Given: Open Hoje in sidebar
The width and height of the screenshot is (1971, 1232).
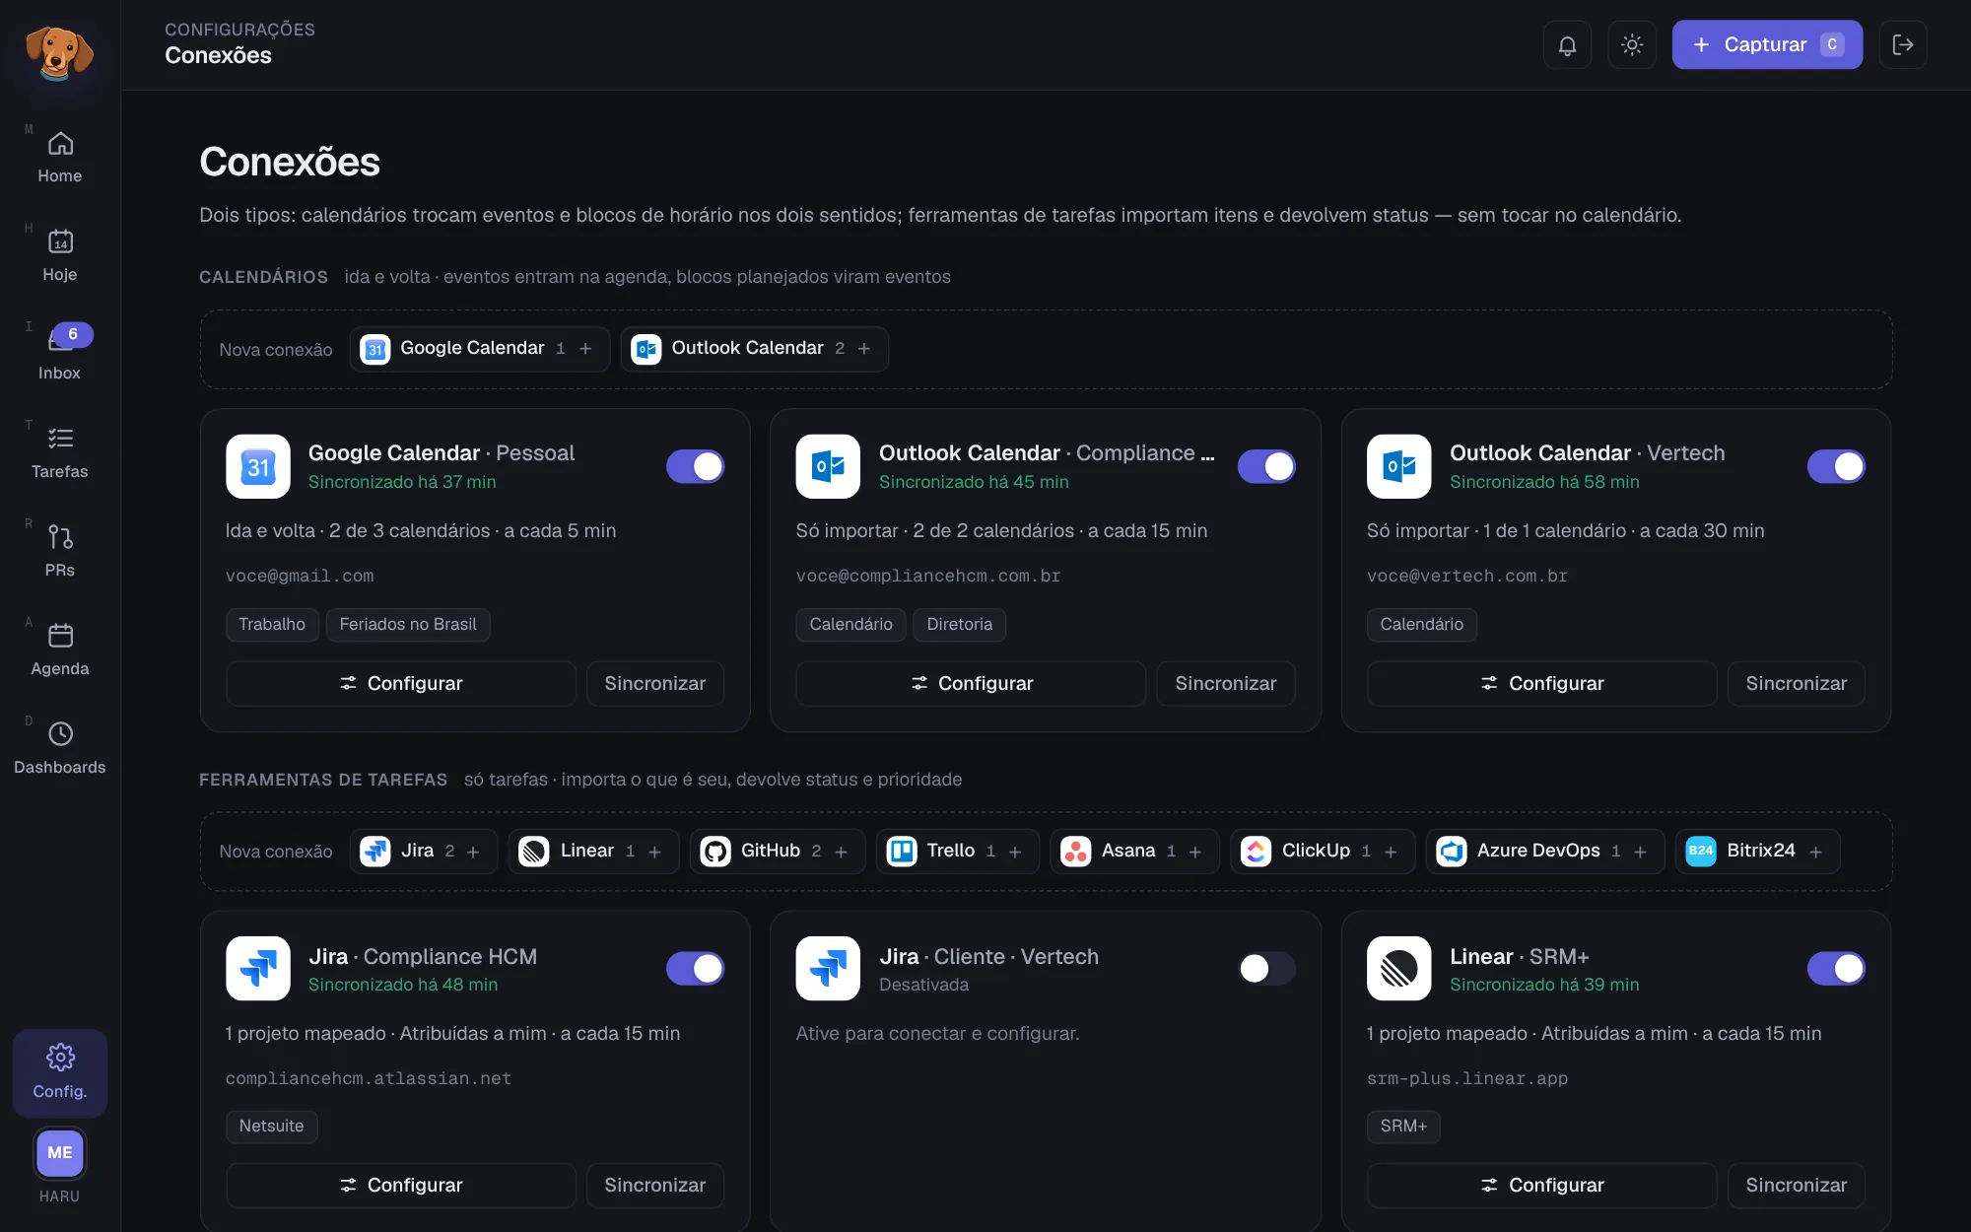Looking at the screenshot, I should (60, 255).
